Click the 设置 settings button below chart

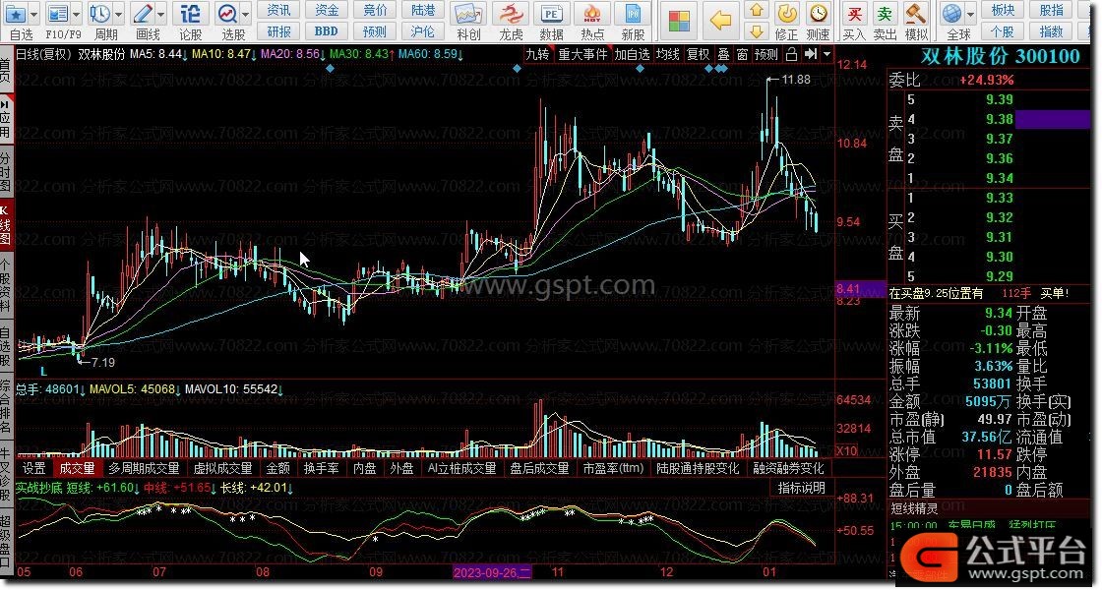[x=34, y=468]
